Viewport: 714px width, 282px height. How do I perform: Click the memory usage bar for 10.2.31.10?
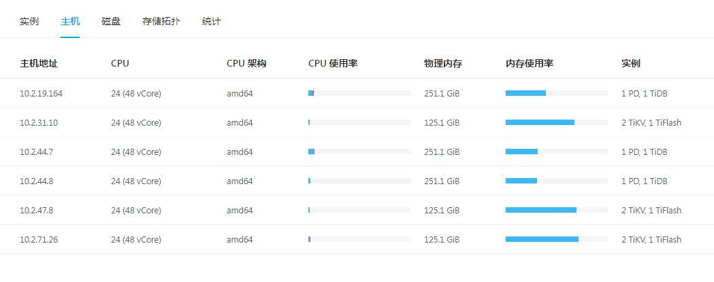click(556, 122)
